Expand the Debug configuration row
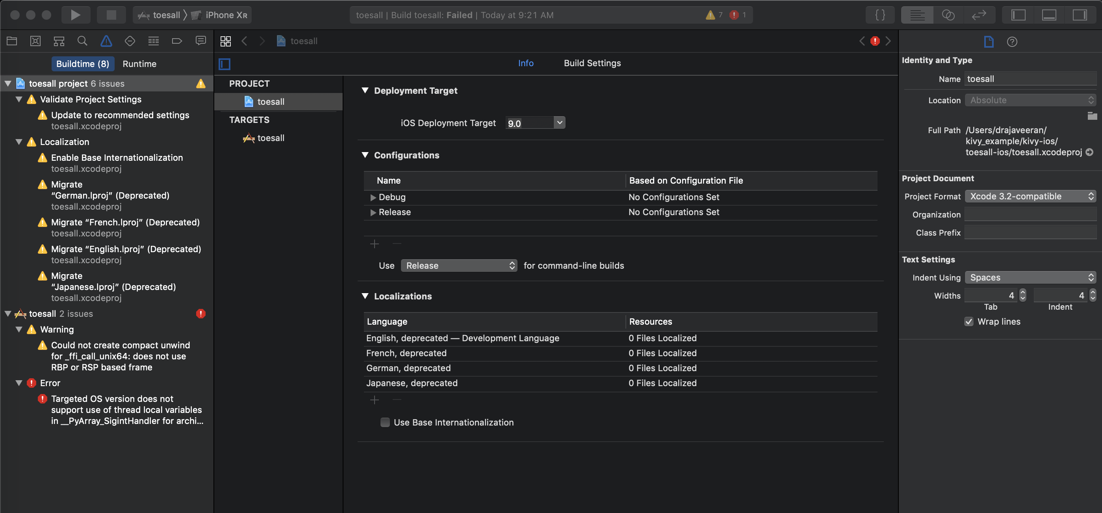The image size is (1102, 513). 373,197
